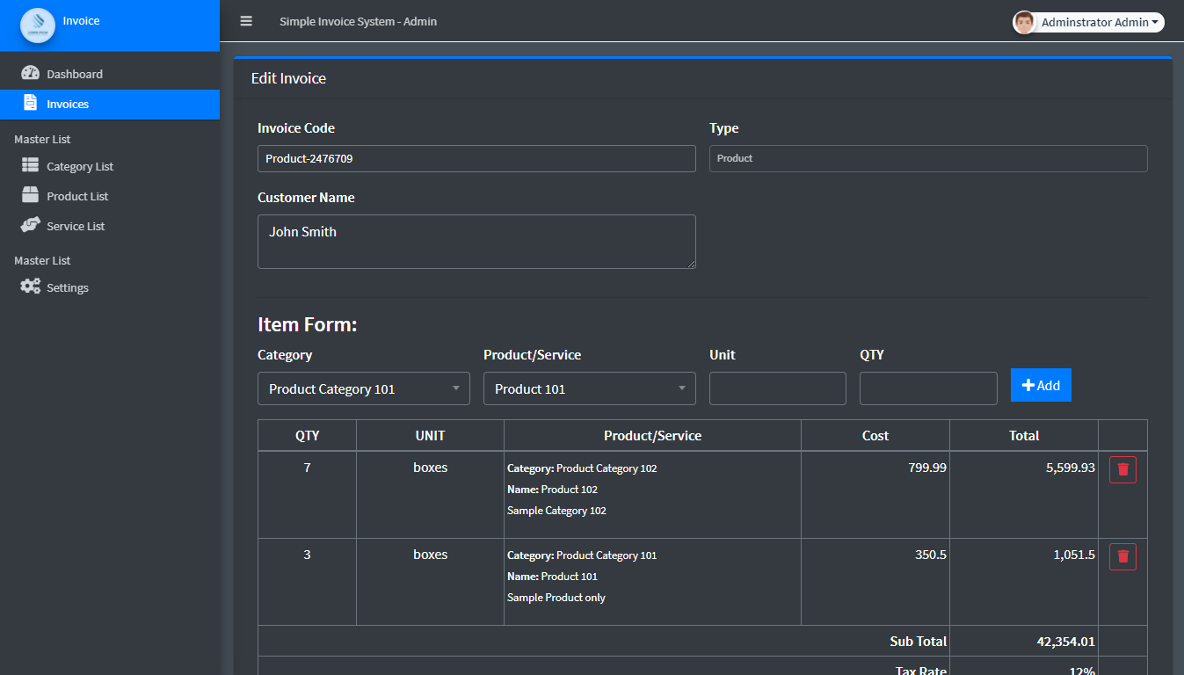
Task: Delete the Product 101 line item
Action: coord(1122,556)
